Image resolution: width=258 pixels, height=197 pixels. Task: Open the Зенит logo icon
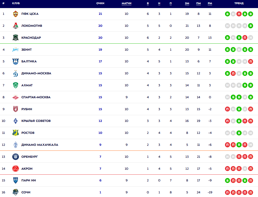click(16, 50)
